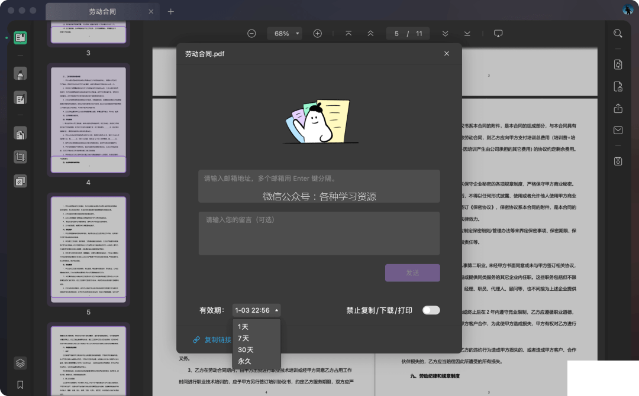Zoom out with the minus control
The width and height of the screenshot is (639, 396).
click(251, 33)
